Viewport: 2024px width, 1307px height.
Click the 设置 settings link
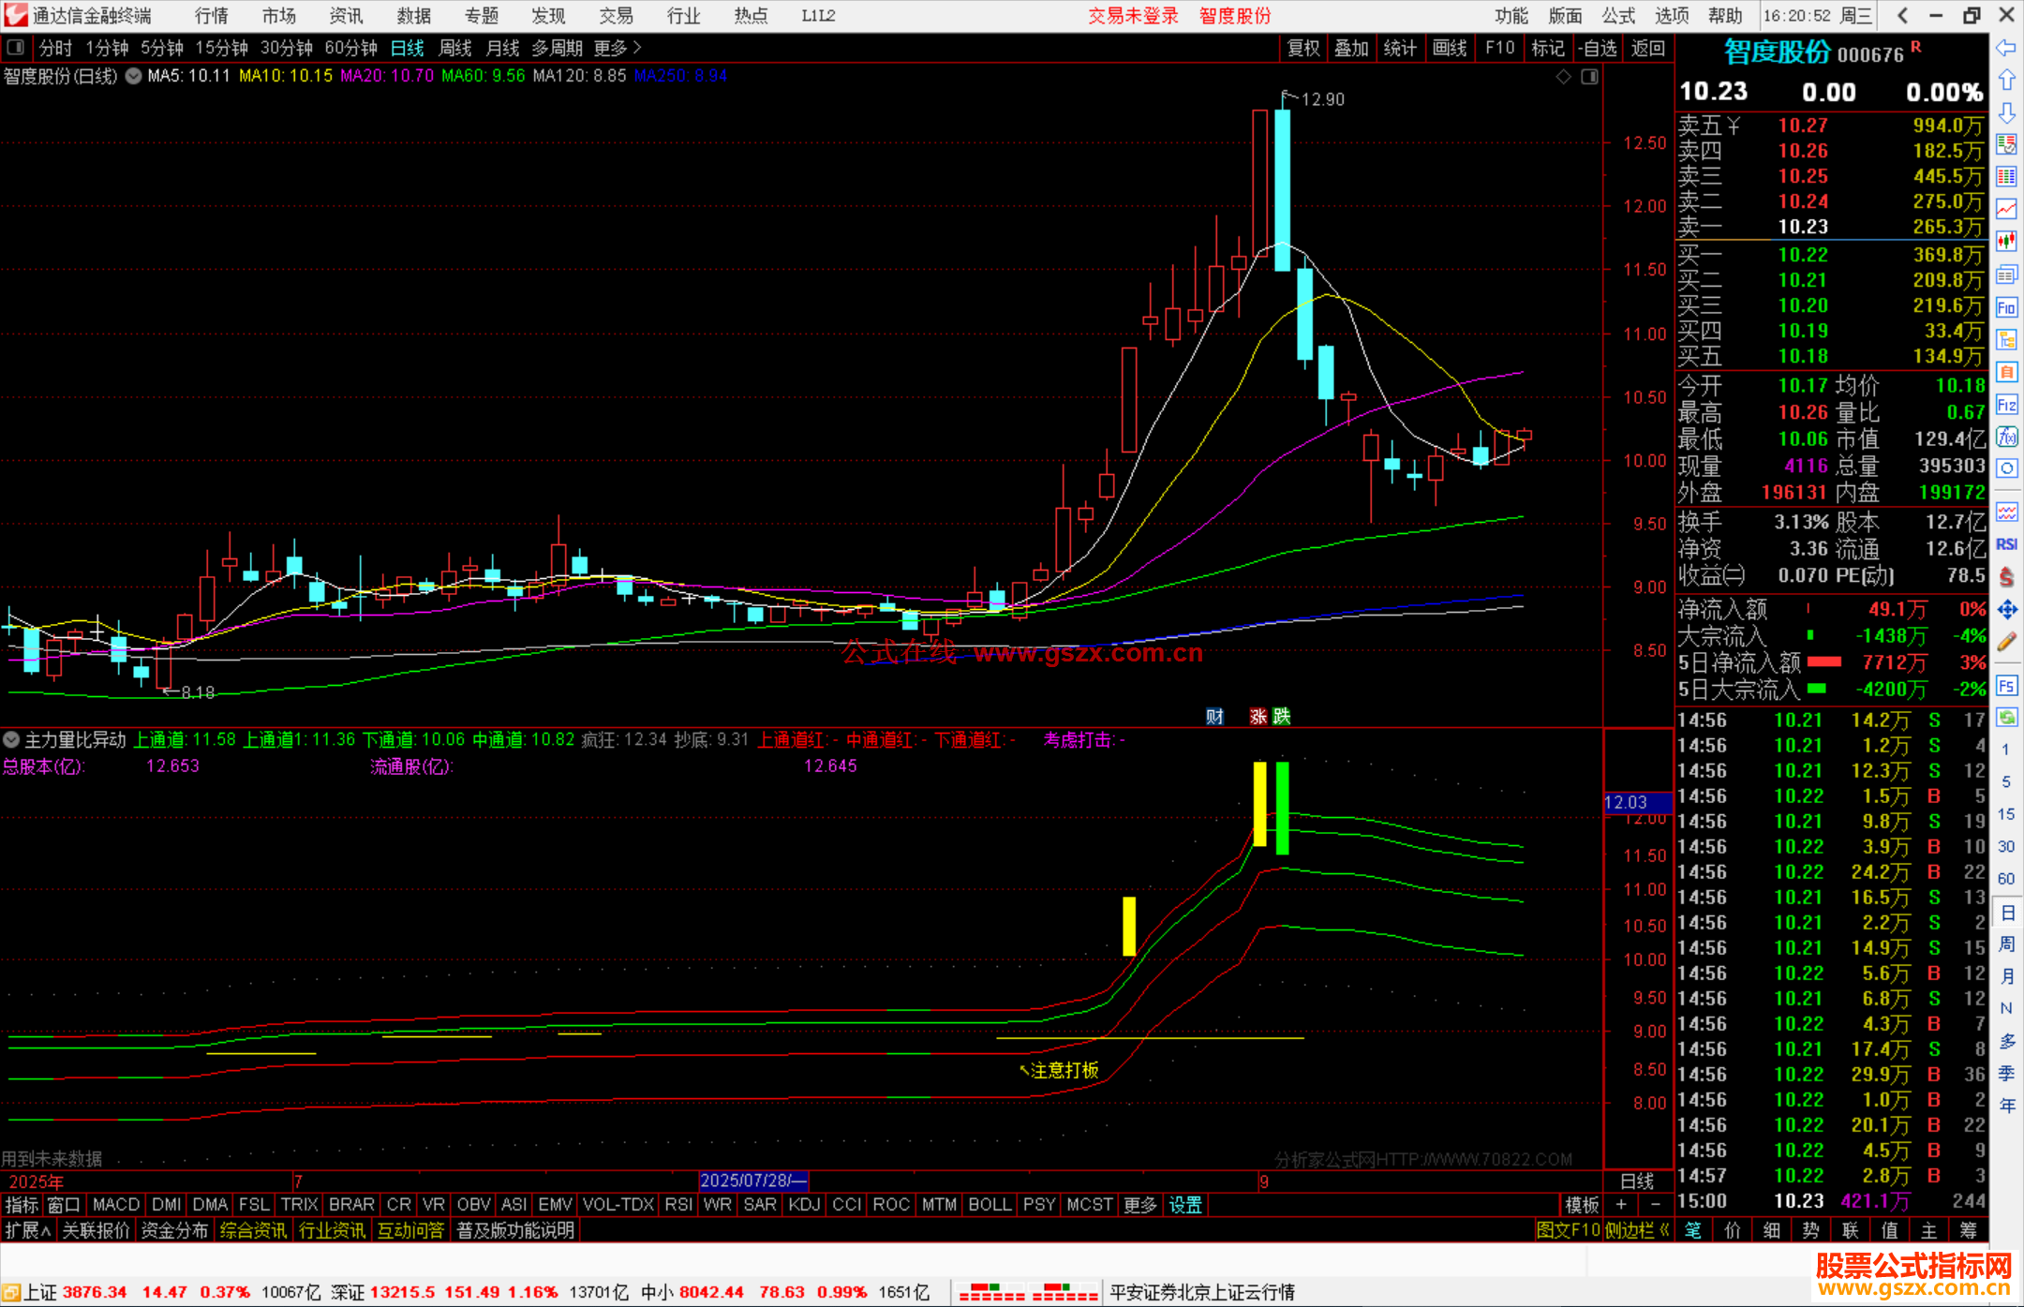point(1185,1205)
